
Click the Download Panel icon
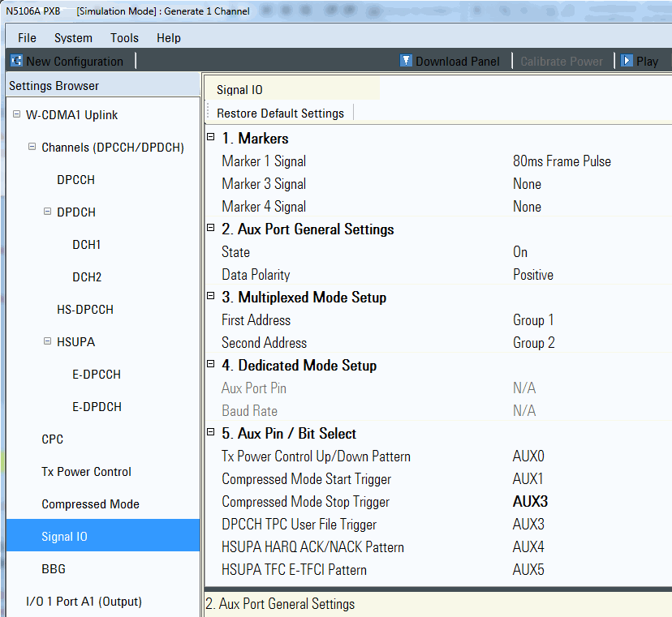click(406, 61)
